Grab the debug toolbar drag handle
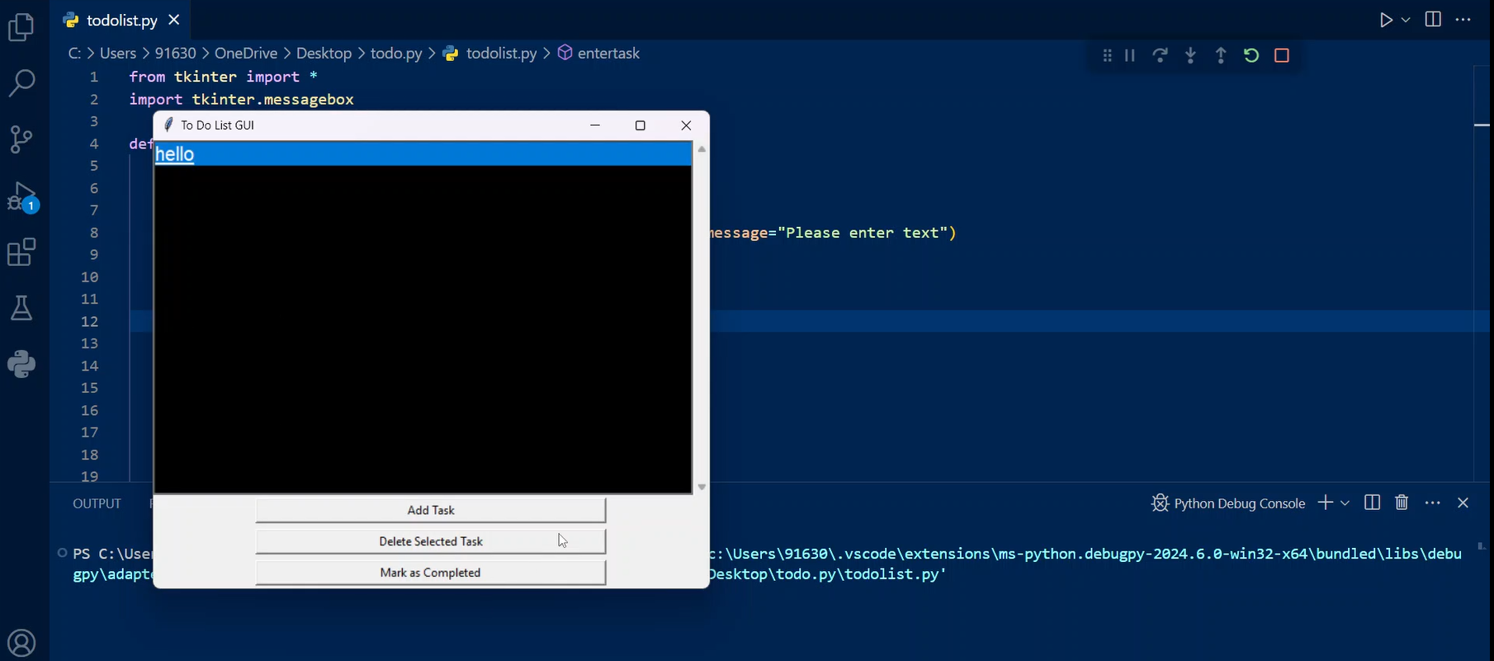The width and height of the screenshot is (1494, 661). tap(1107, 55)
